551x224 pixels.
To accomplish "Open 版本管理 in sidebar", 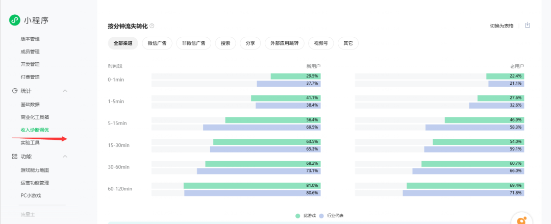I will tap(30, 39).
